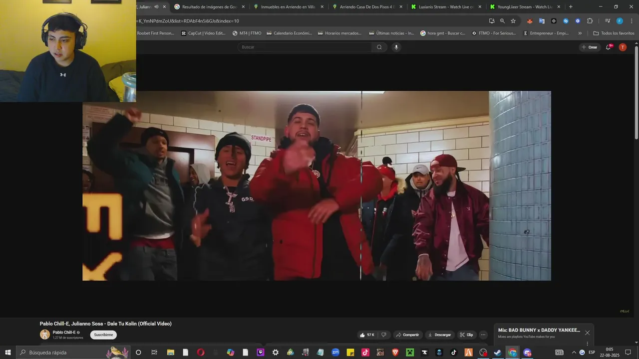
Task: Open the Entrepreneur - Empi... bookmark
Action: point(546,33)
